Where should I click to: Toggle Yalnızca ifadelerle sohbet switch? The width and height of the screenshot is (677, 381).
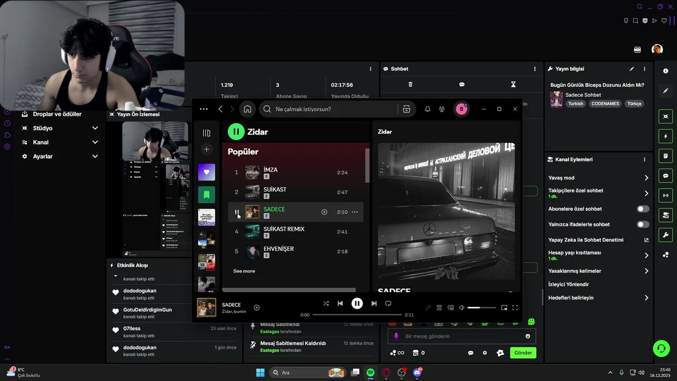(x=643, y=224)
